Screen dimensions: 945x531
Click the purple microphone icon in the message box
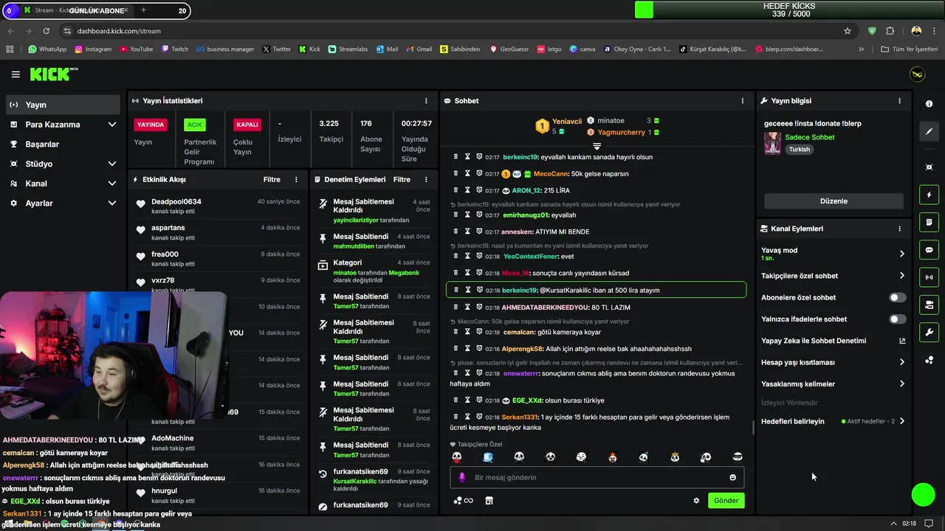point(462,477)
